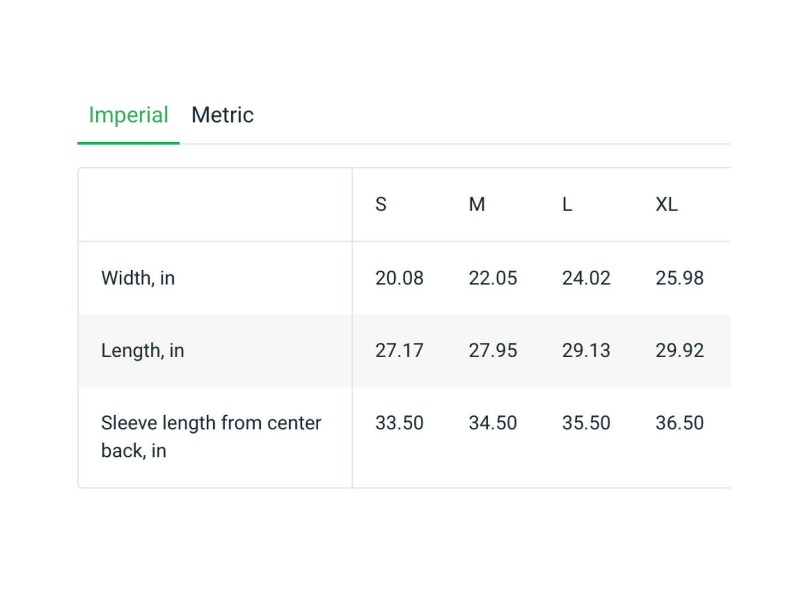Image resolution: width=790 pixels, height=593 pixels.
Task: Click the 20.08 width value
Action: coord(399,278)
